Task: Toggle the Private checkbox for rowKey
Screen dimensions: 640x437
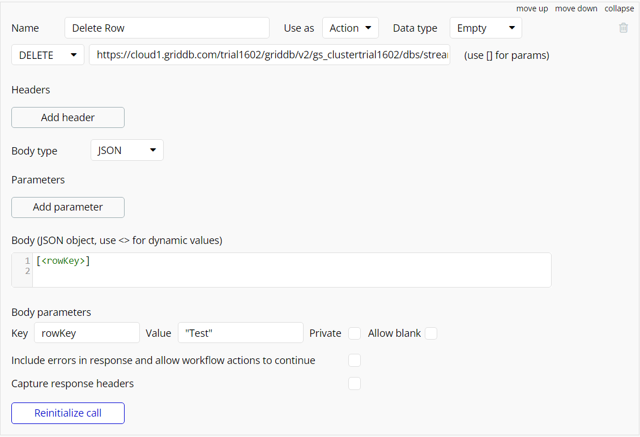Action: (x=355, y=333)
